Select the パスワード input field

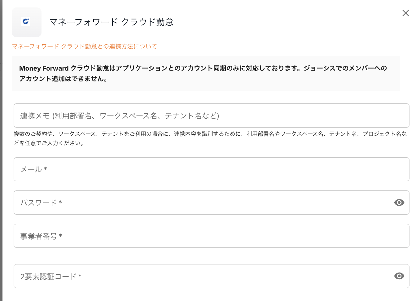[201, 203]
